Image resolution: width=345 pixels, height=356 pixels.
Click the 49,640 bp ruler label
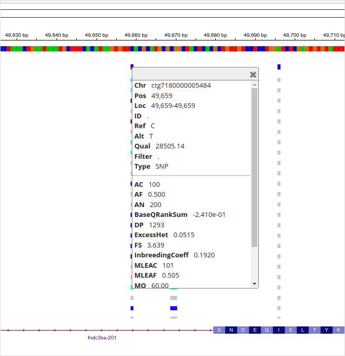[57, 35]
